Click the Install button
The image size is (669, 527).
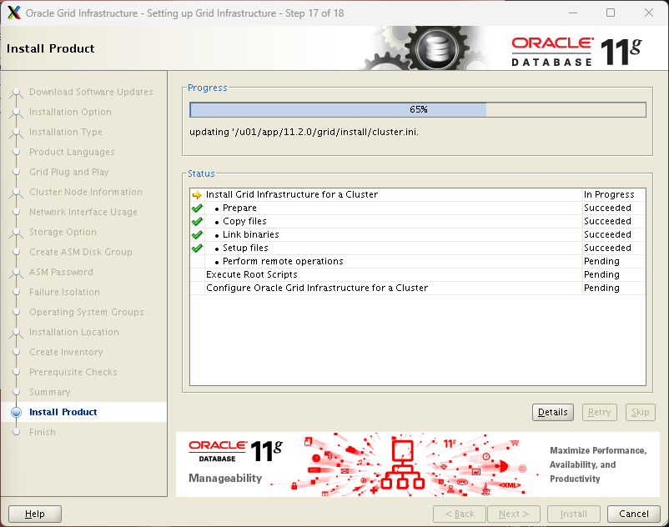coord(573,514)
